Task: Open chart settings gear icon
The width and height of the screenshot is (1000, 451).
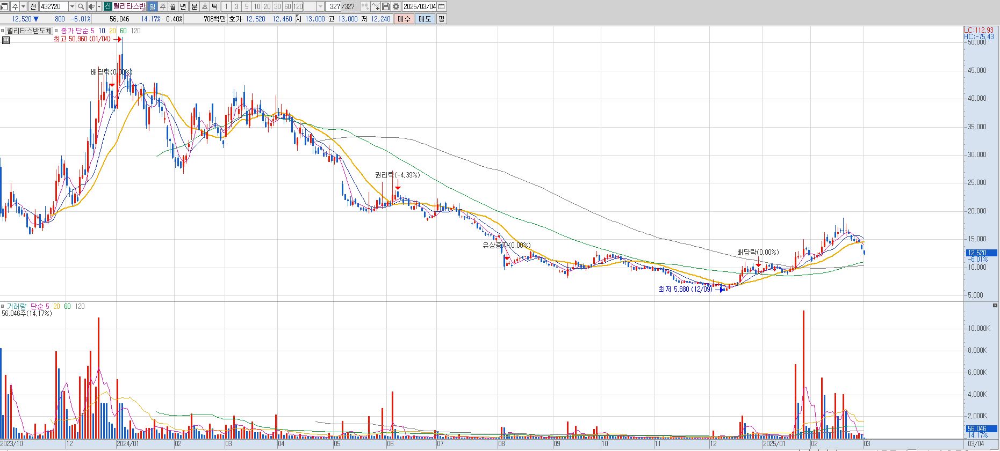Action: coord(396,6)
